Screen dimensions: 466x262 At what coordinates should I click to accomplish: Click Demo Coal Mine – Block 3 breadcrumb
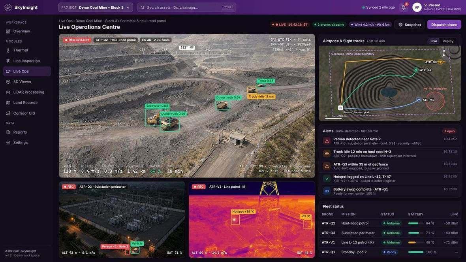pyautogui.click(x=96, y=21)
